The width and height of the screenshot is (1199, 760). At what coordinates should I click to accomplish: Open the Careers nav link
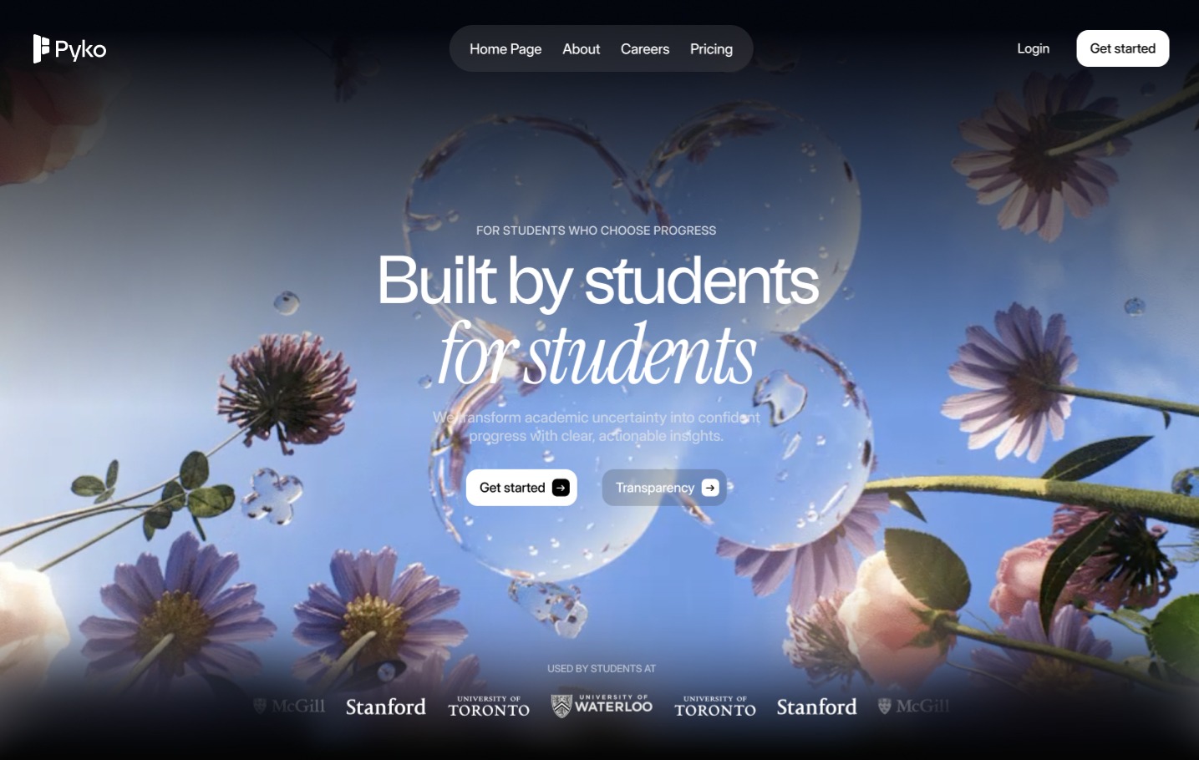(645, 49)
